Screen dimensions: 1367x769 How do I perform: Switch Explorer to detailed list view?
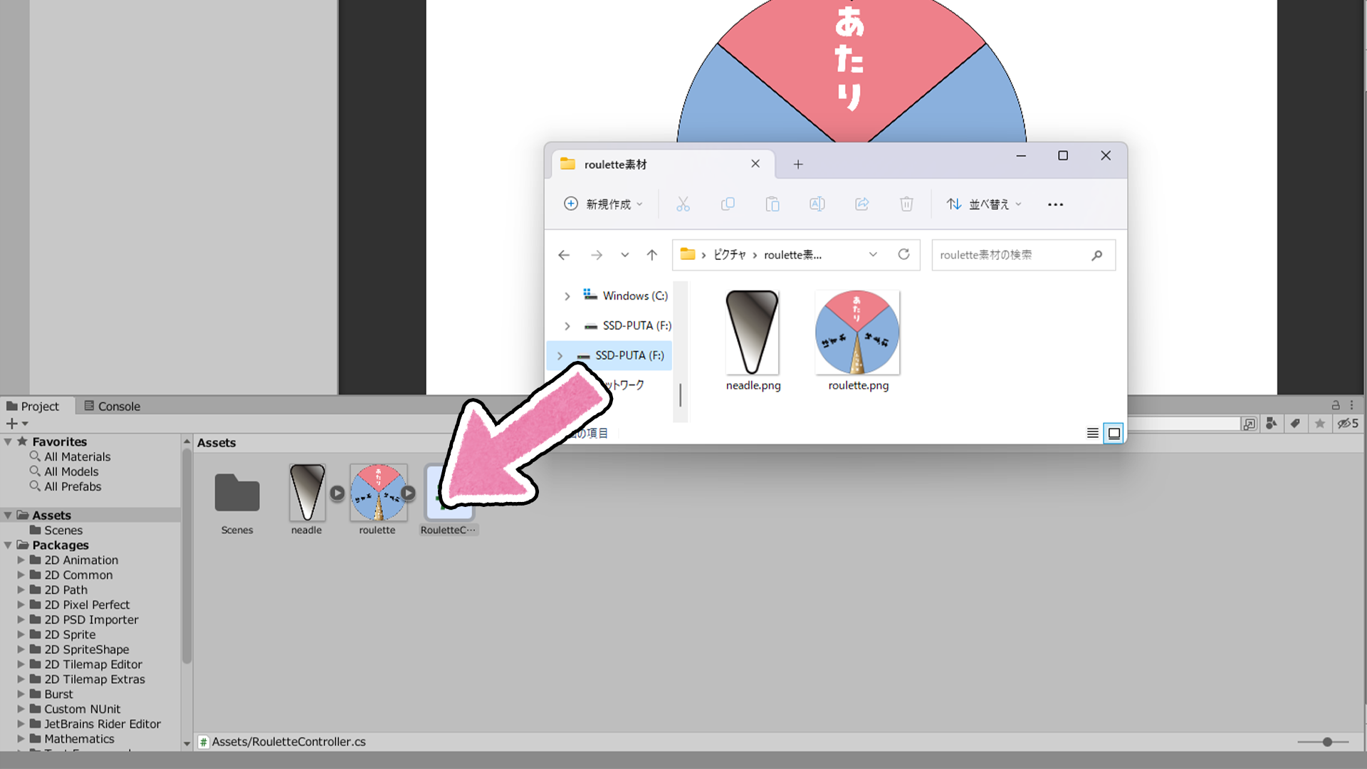(x=1093, y=433)
